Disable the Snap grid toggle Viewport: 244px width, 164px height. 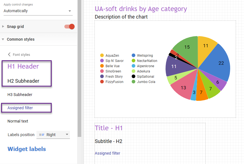coord(70,27)
